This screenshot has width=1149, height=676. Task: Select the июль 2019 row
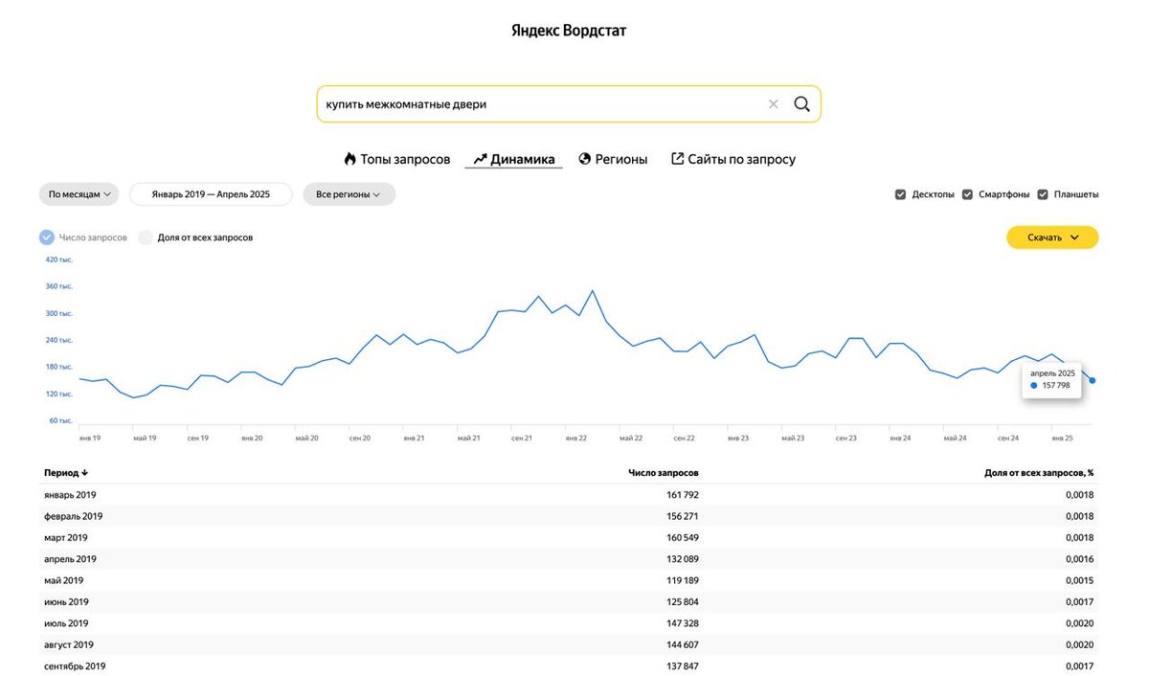[x=569, y=623]
